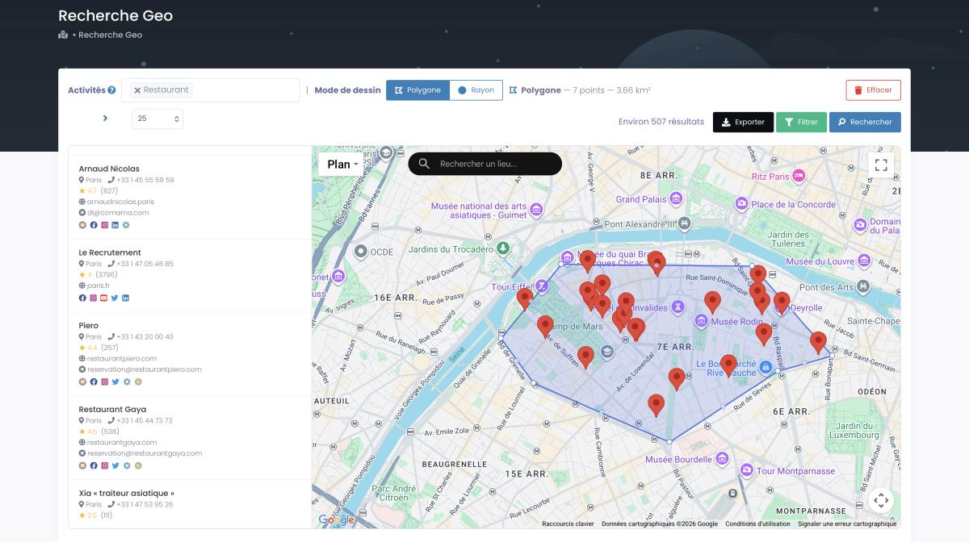
Task: Switch drawing mode to Polygone
Action: point(417,90)
